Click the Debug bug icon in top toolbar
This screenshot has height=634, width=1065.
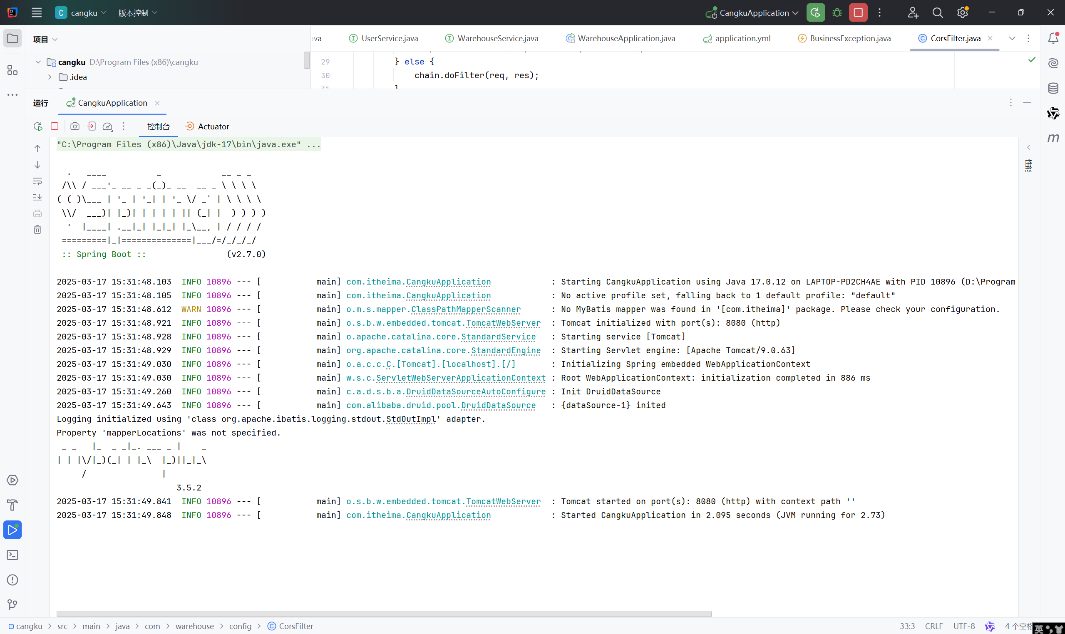pyautogui.click(x=837, y=13)
